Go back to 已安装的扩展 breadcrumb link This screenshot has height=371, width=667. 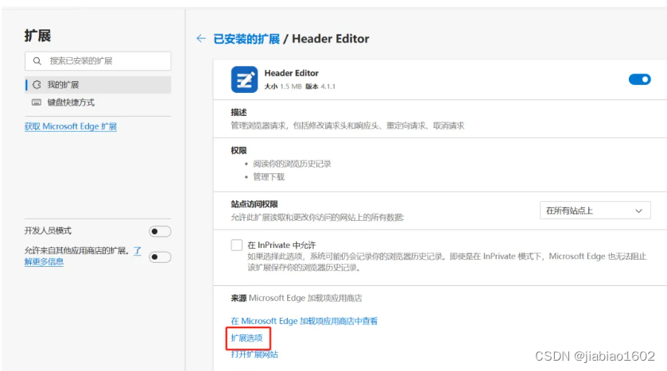coord(246,39)
